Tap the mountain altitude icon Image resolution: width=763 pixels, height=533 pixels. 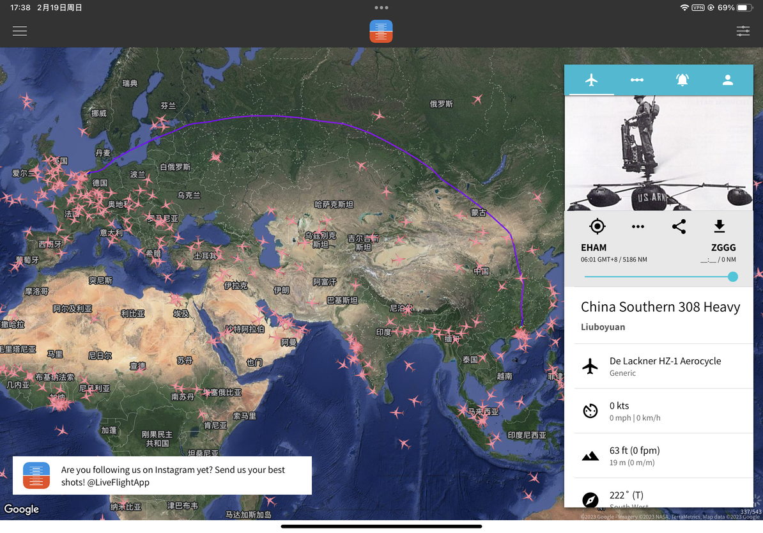click(x=590, y=456)
